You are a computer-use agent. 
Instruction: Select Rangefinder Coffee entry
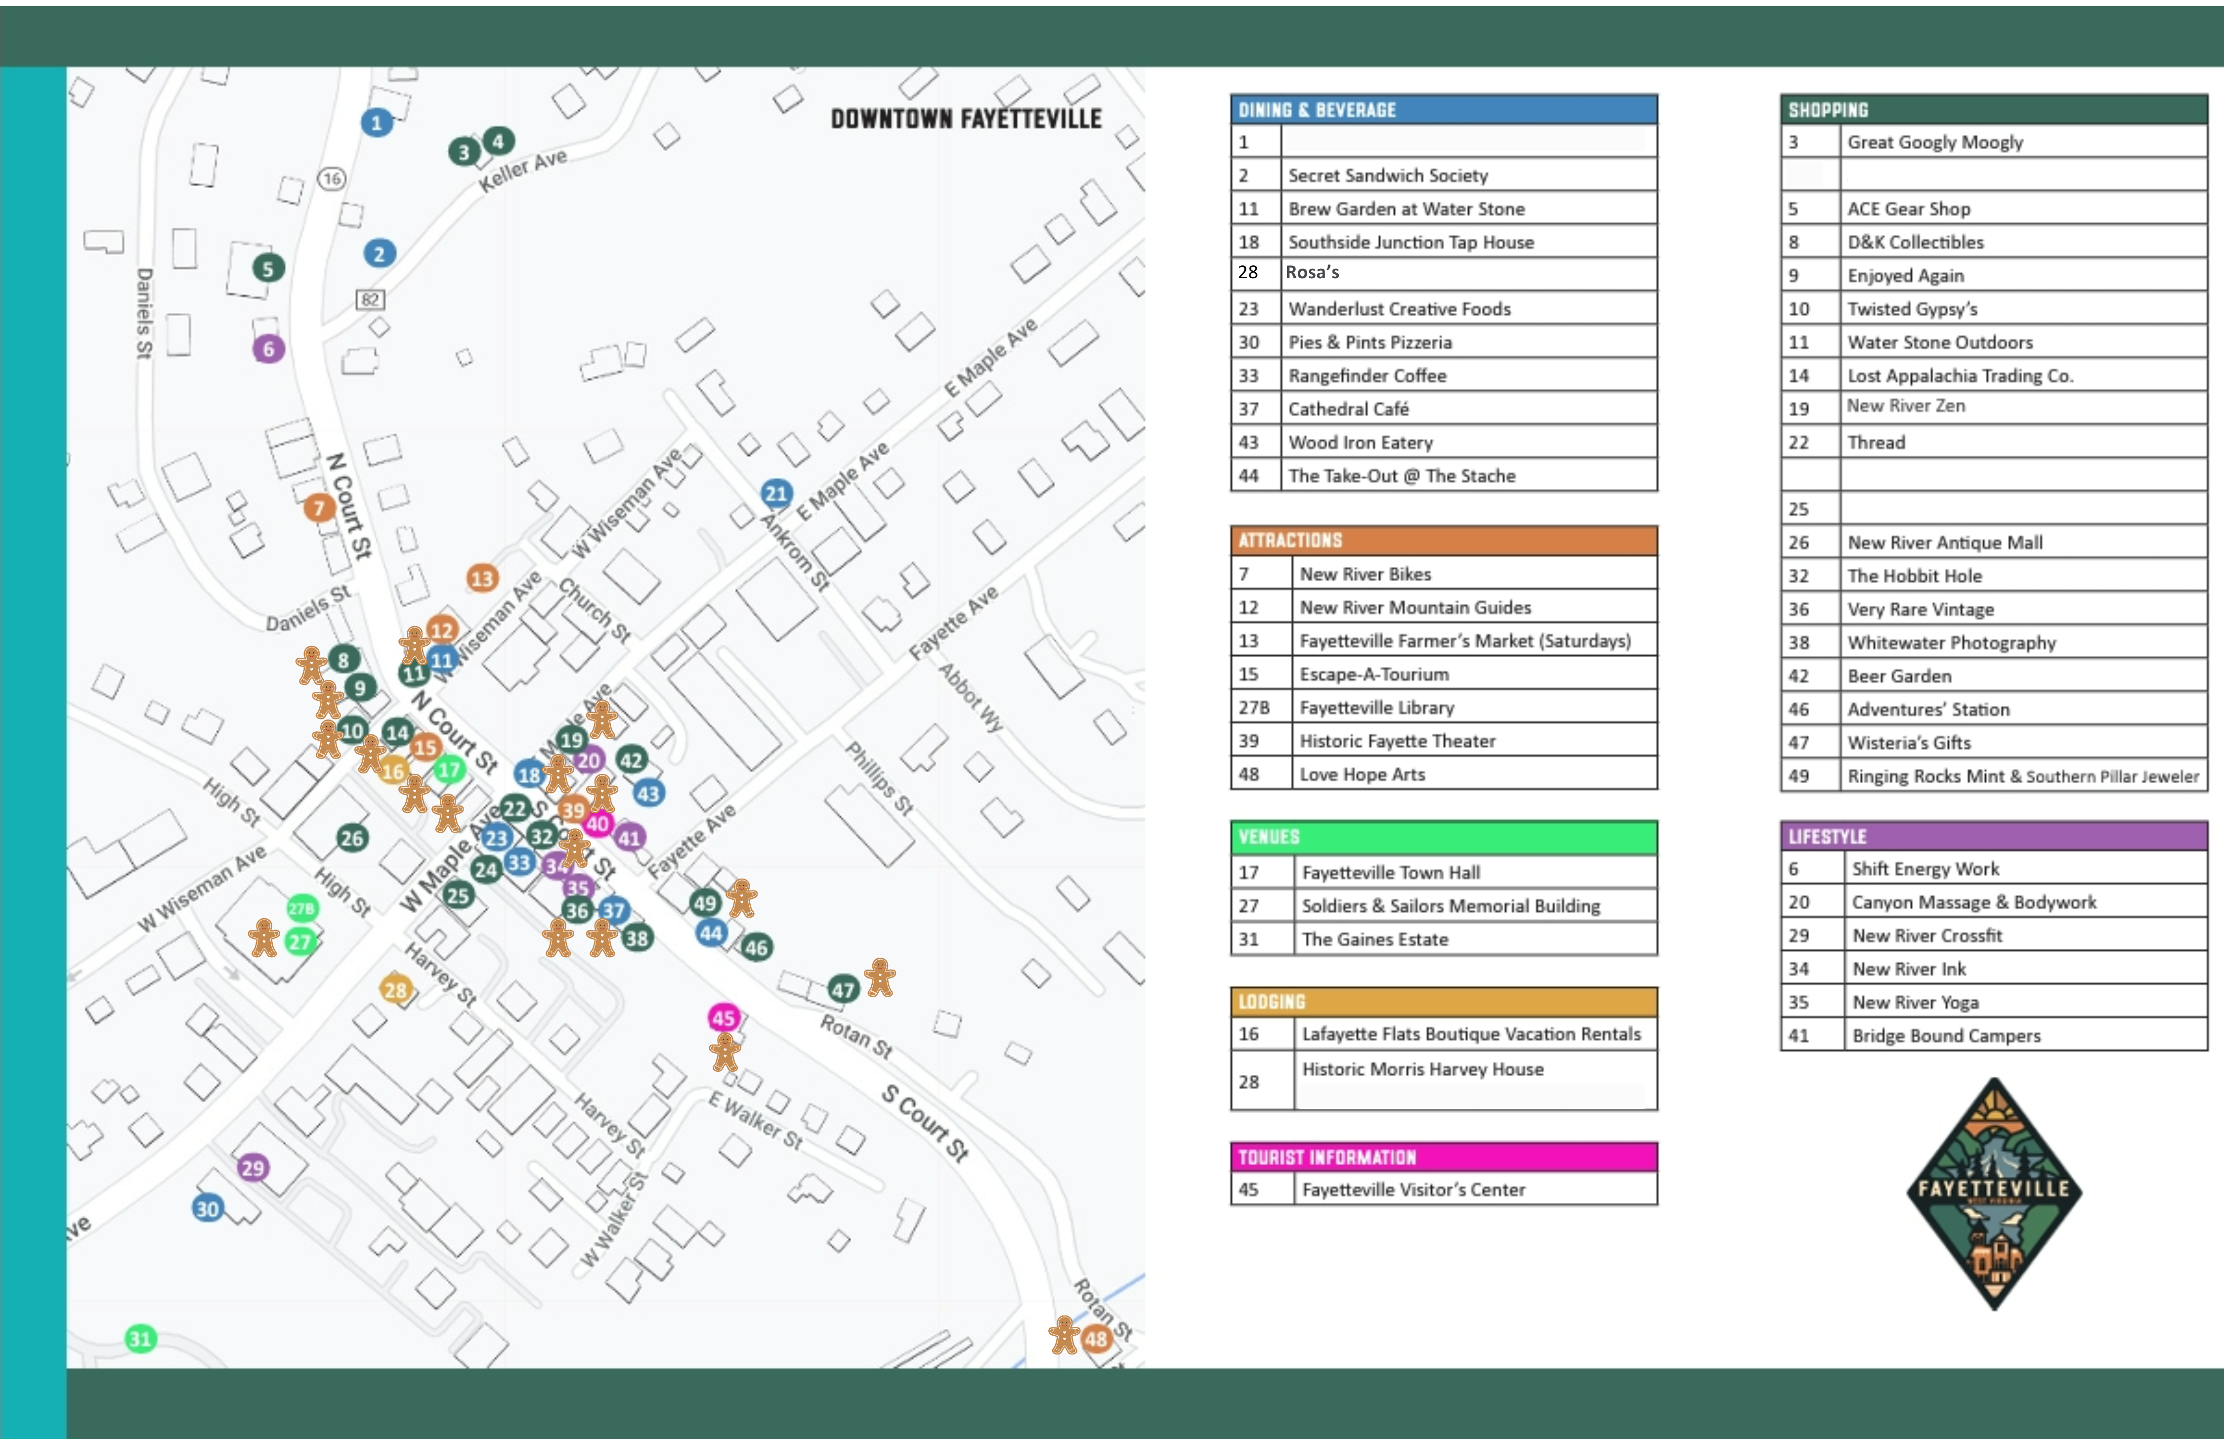point(1444,376)
